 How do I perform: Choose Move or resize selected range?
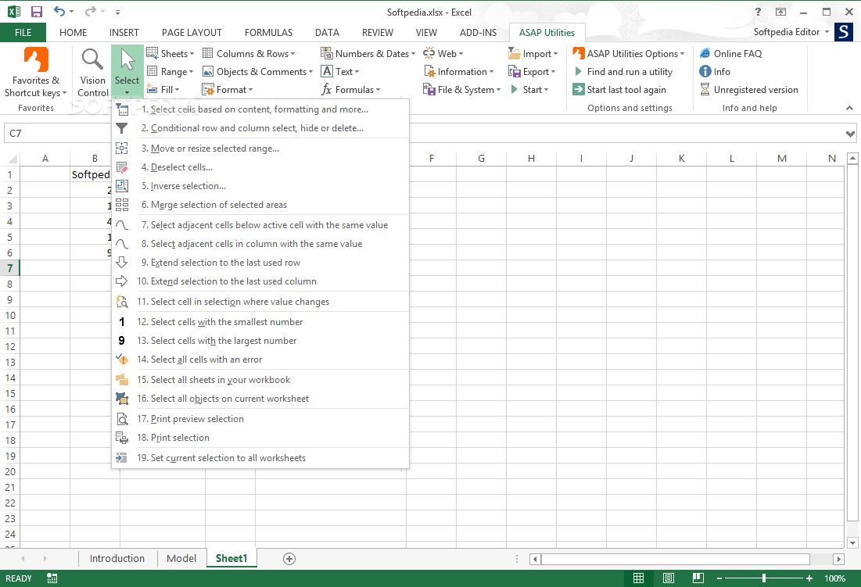click(260, 149)
